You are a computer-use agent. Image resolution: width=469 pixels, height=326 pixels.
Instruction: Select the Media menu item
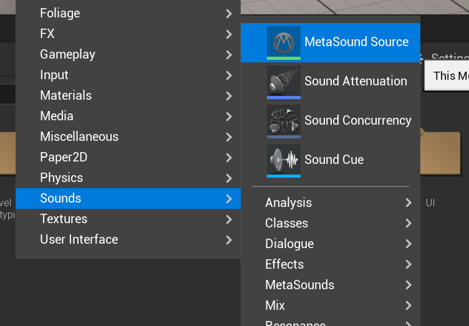[x=57, y=116]
